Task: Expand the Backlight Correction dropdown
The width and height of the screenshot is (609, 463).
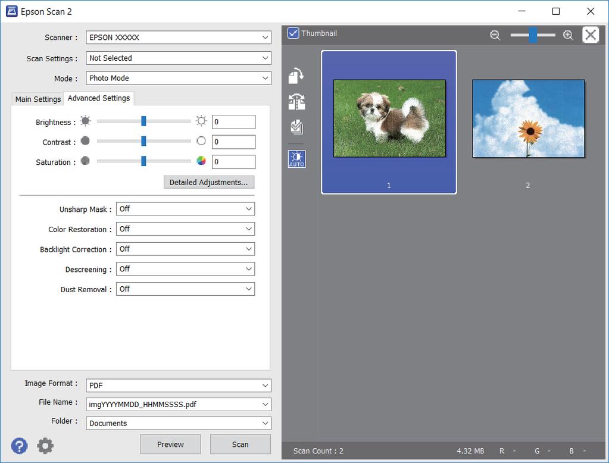Action: (185, 249)
